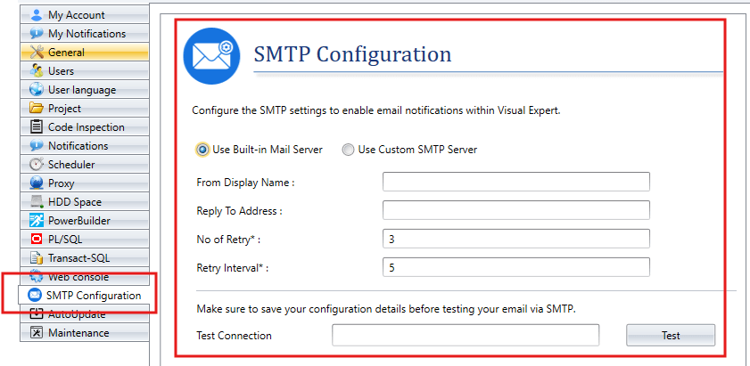Click the Maintenance tools icon
This screenshot has width=750, height=366.
(x=37, y=332)
